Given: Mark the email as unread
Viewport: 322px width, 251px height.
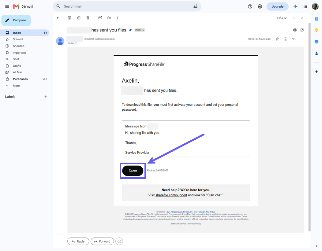Looking at the screenshot, I should [x=100, y=18].
